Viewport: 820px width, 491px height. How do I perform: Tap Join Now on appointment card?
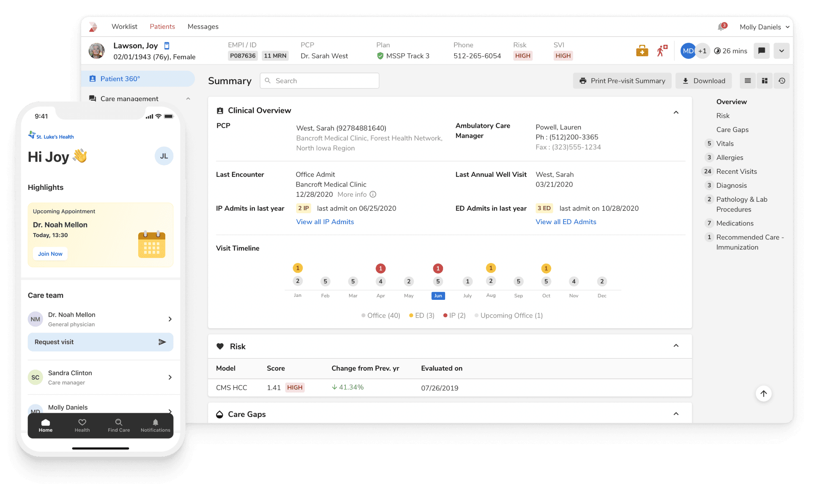pos(50,254)
